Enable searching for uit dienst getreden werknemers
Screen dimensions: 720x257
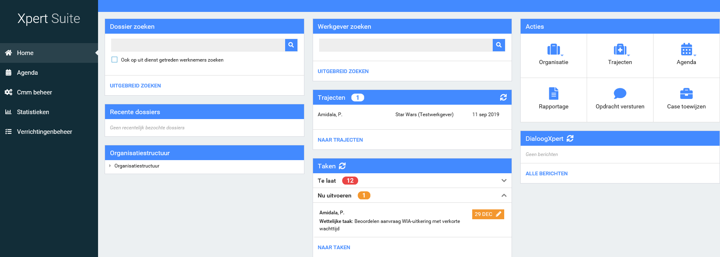pos(114,60)
